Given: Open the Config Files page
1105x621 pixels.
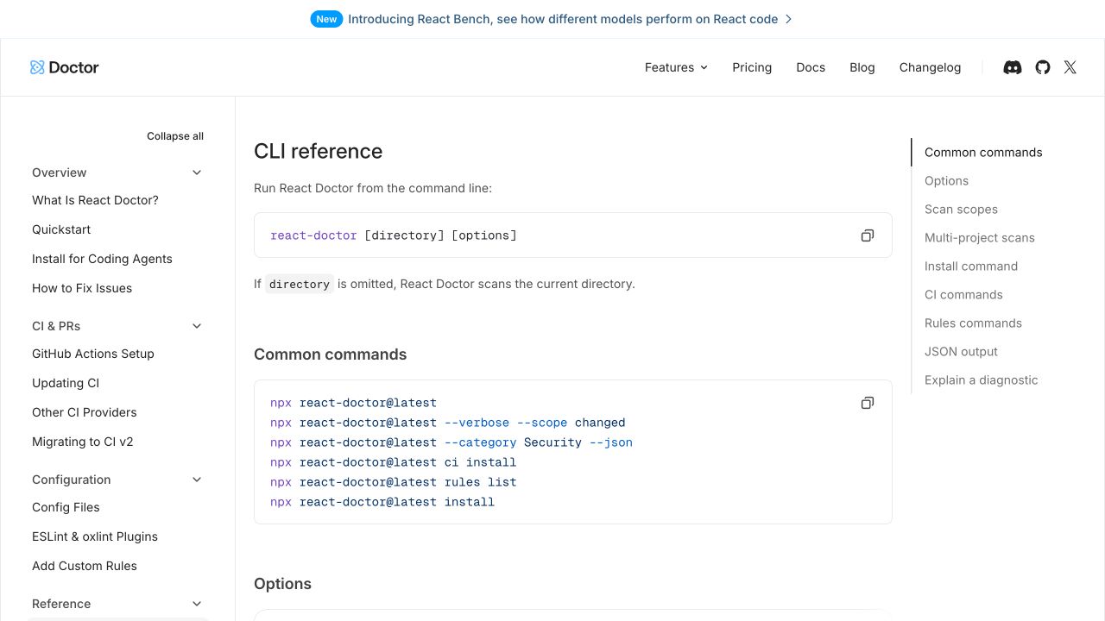Looking at the screenshot, I should [x=66, y=507].
